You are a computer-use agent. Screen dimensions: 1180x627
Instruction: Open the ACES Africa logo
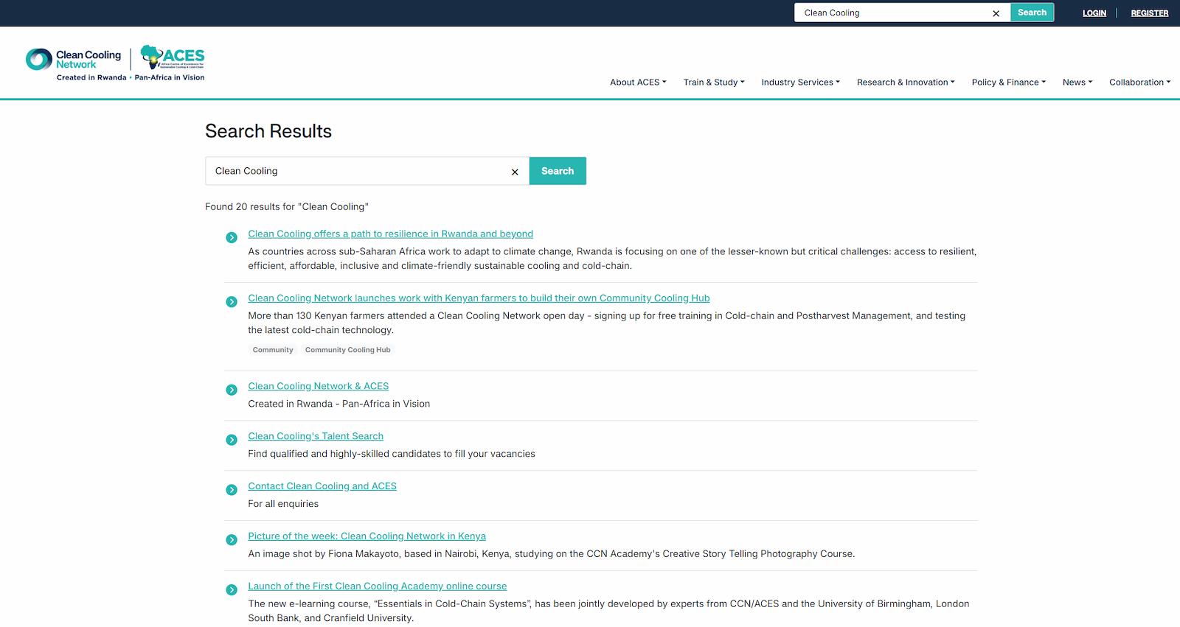pyautogui.click(x=173, y=57)
